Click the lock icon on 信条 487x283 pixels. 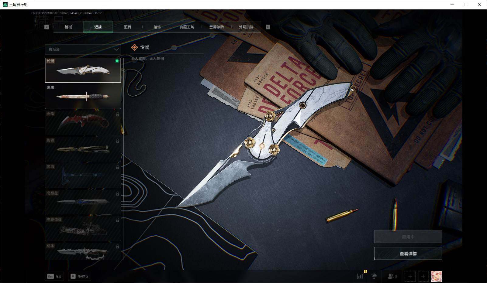pyautogui.click(x=117, y=247)
